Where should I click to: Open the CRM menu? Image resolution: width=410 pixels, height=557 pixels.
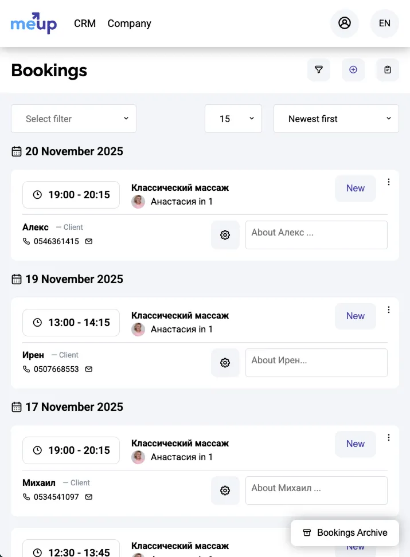pos(85,23)
